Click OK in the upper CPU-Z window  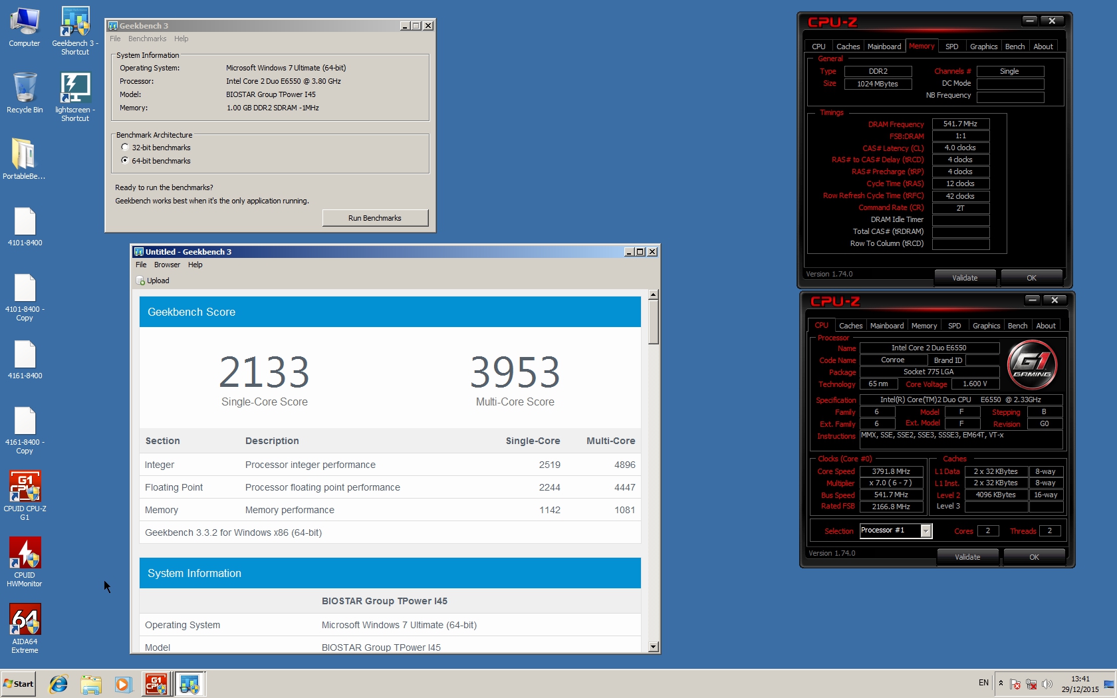(1031, 278)
